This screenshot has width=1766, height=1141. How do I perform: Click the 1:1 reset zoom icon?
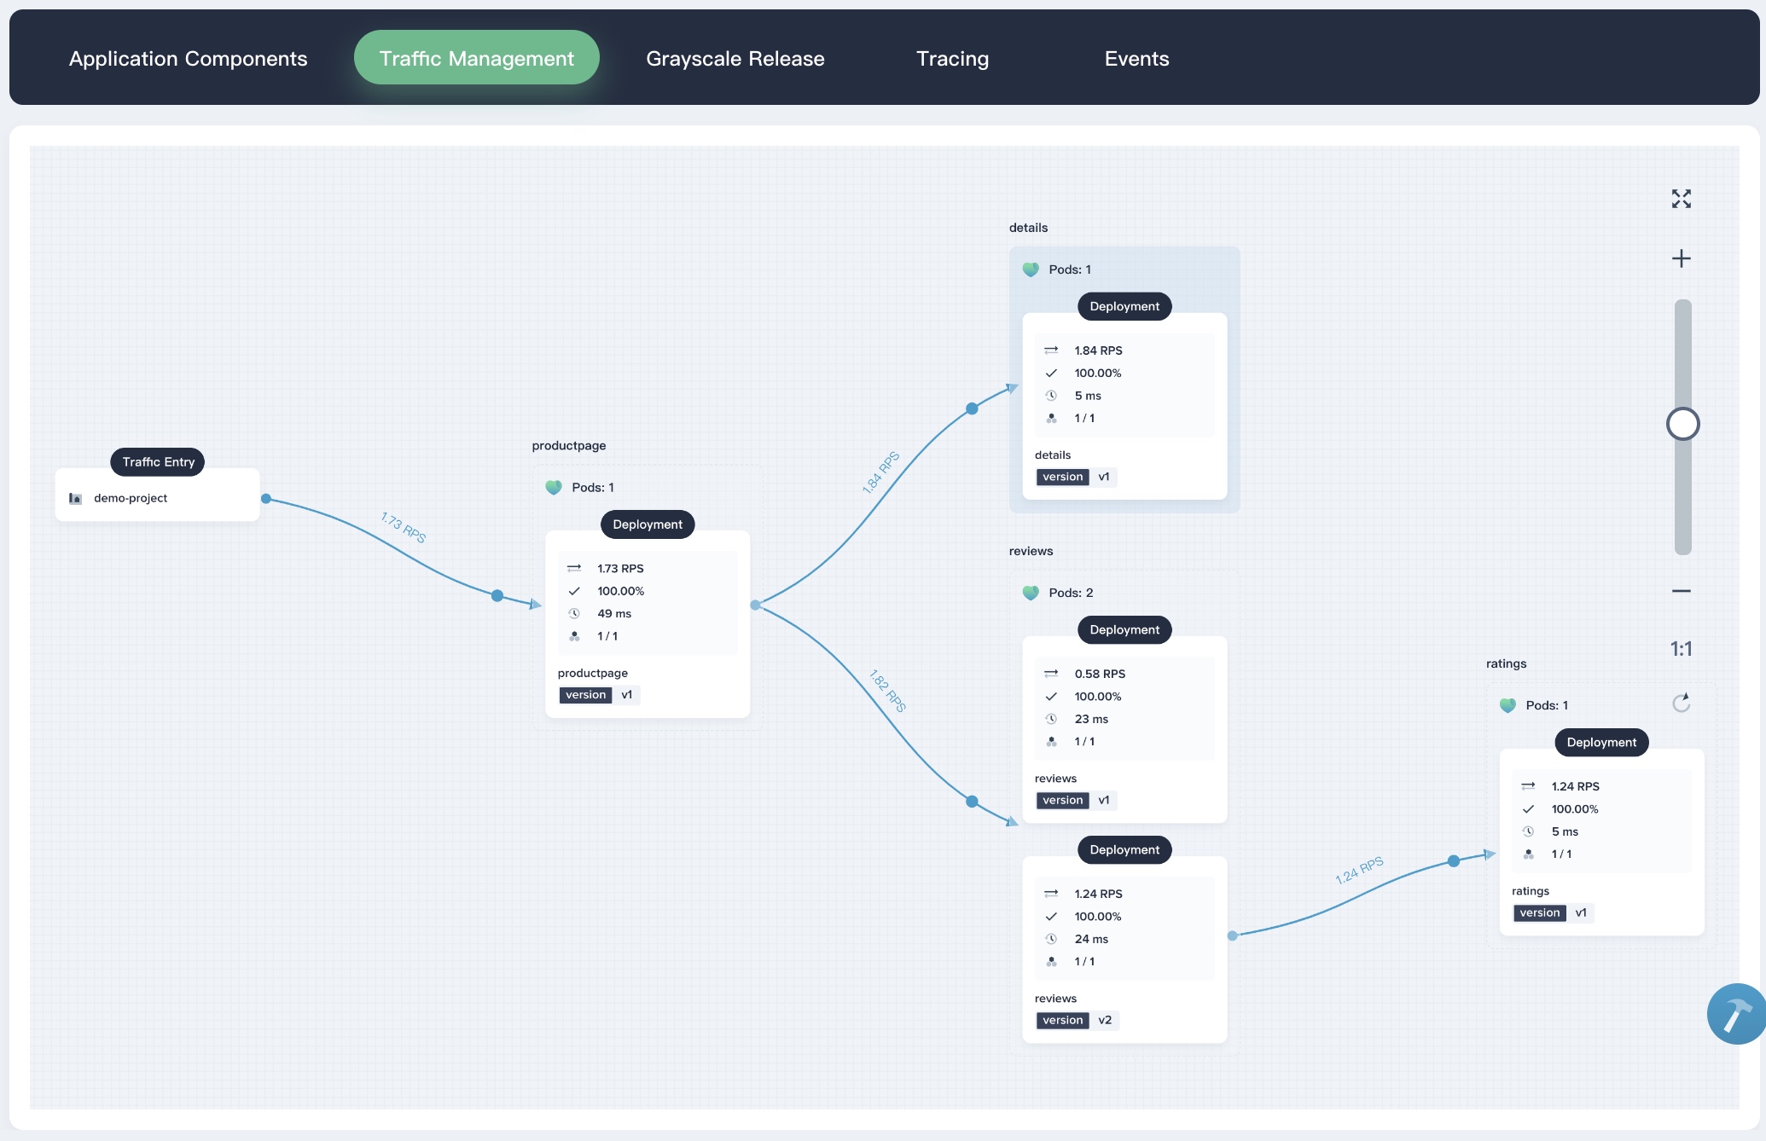[1681, 647]
